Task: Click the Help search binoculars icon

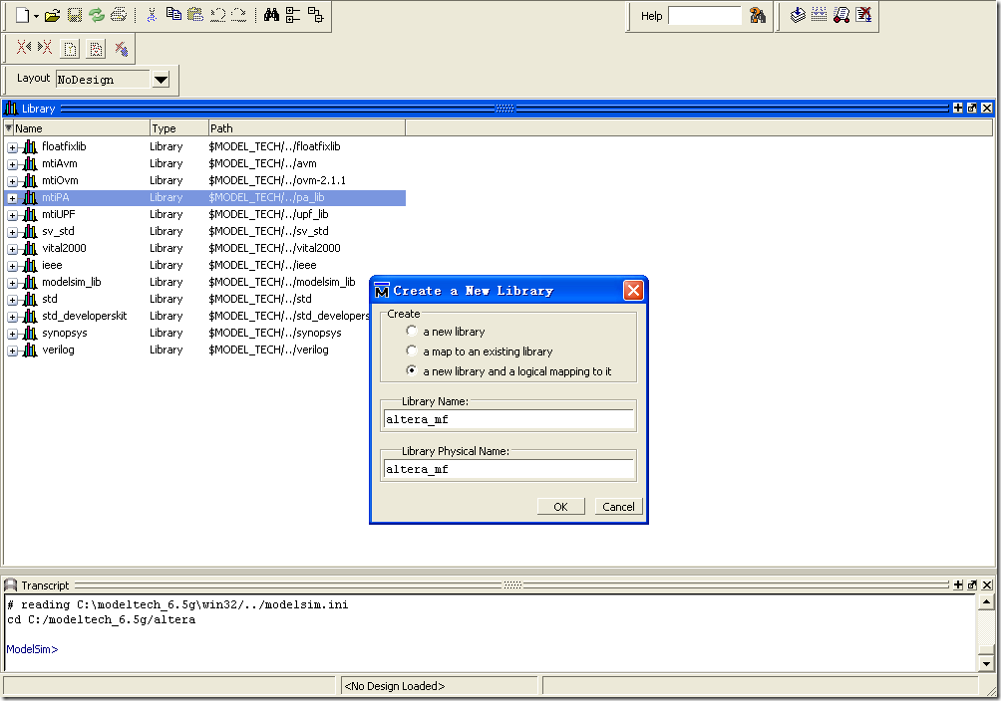Action: [758, 15]
